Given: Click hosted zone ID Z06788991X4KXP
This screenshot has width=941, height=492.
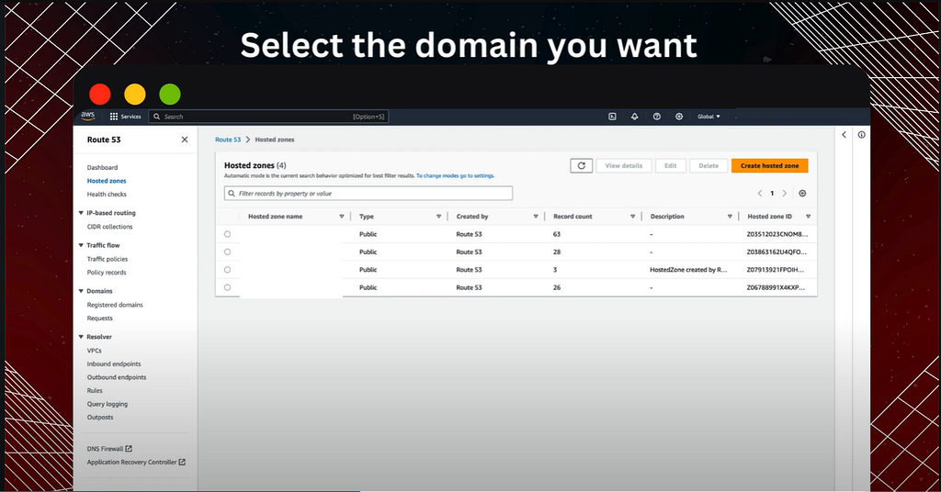Looking at the screenshot, I should tap(776, 287).
